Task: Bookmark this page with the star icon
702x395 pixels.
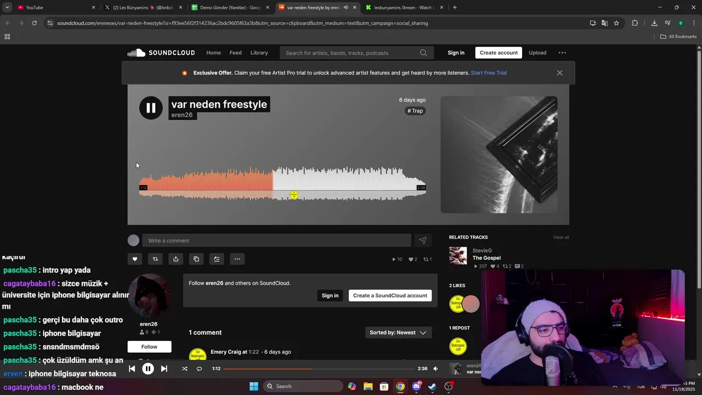Action: (x=616, y=23)
